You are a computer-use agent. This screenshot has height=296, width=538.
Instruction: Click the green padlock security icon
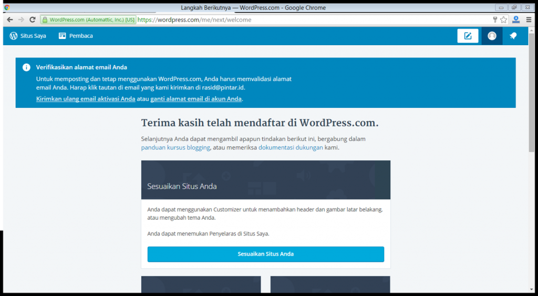45,19
